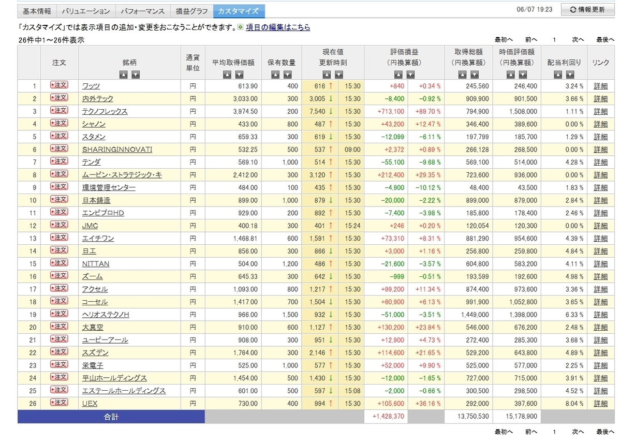
Task: Click 13,750,530 total acquisition cell
Action: click(468, 417)
